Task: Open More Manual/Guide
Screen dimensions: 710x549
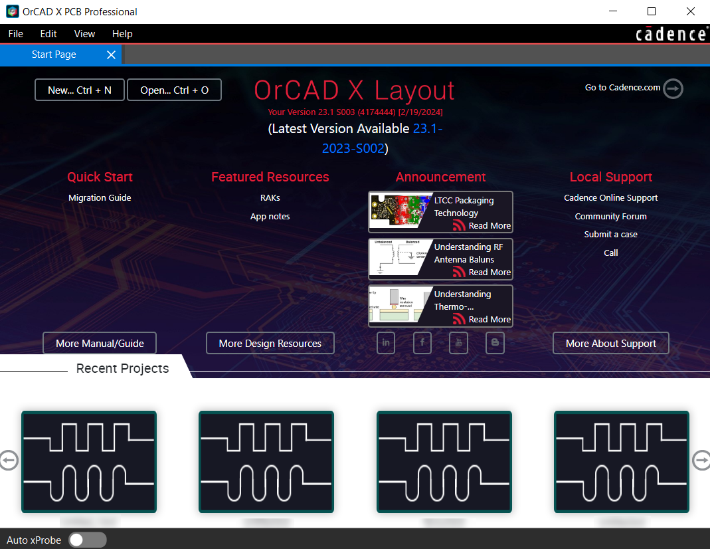Action: 100,343
